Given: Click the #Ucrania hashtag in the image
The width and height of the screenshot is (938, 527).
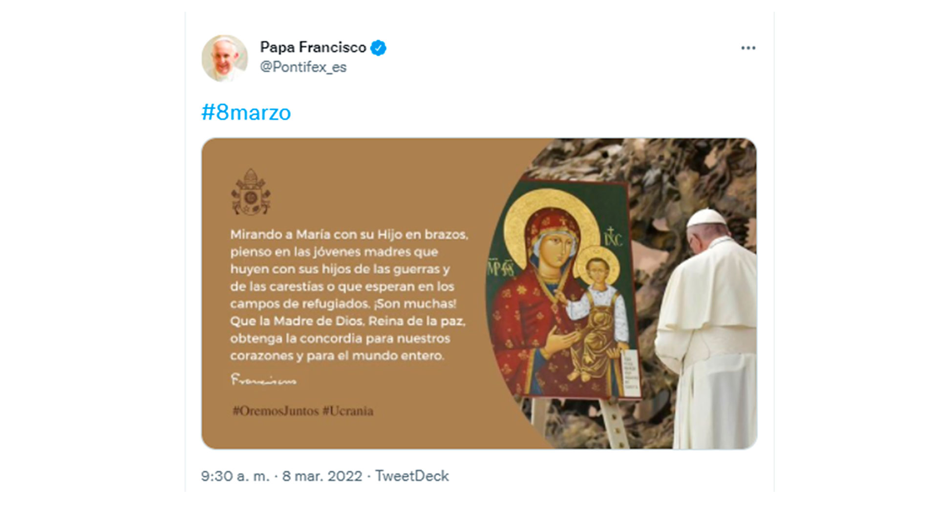Looking at the screenshot, I should coord(348,411).
